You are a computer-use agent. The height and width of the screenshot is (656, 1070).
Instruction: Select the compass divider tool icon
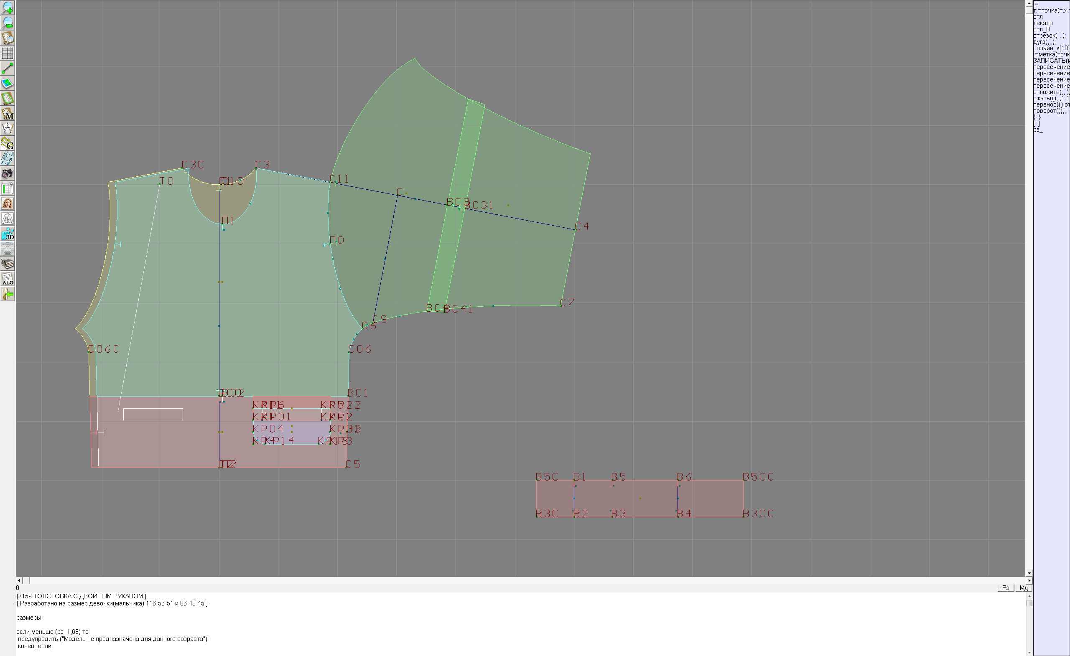(x=8, y=128)
